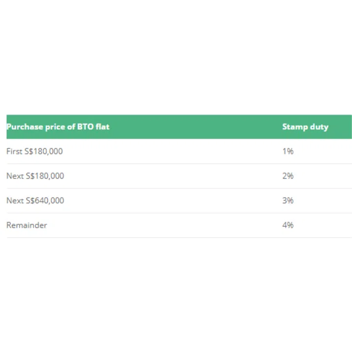
Task: Click 'Next' in the 2% row
Action: coord(15,176)
